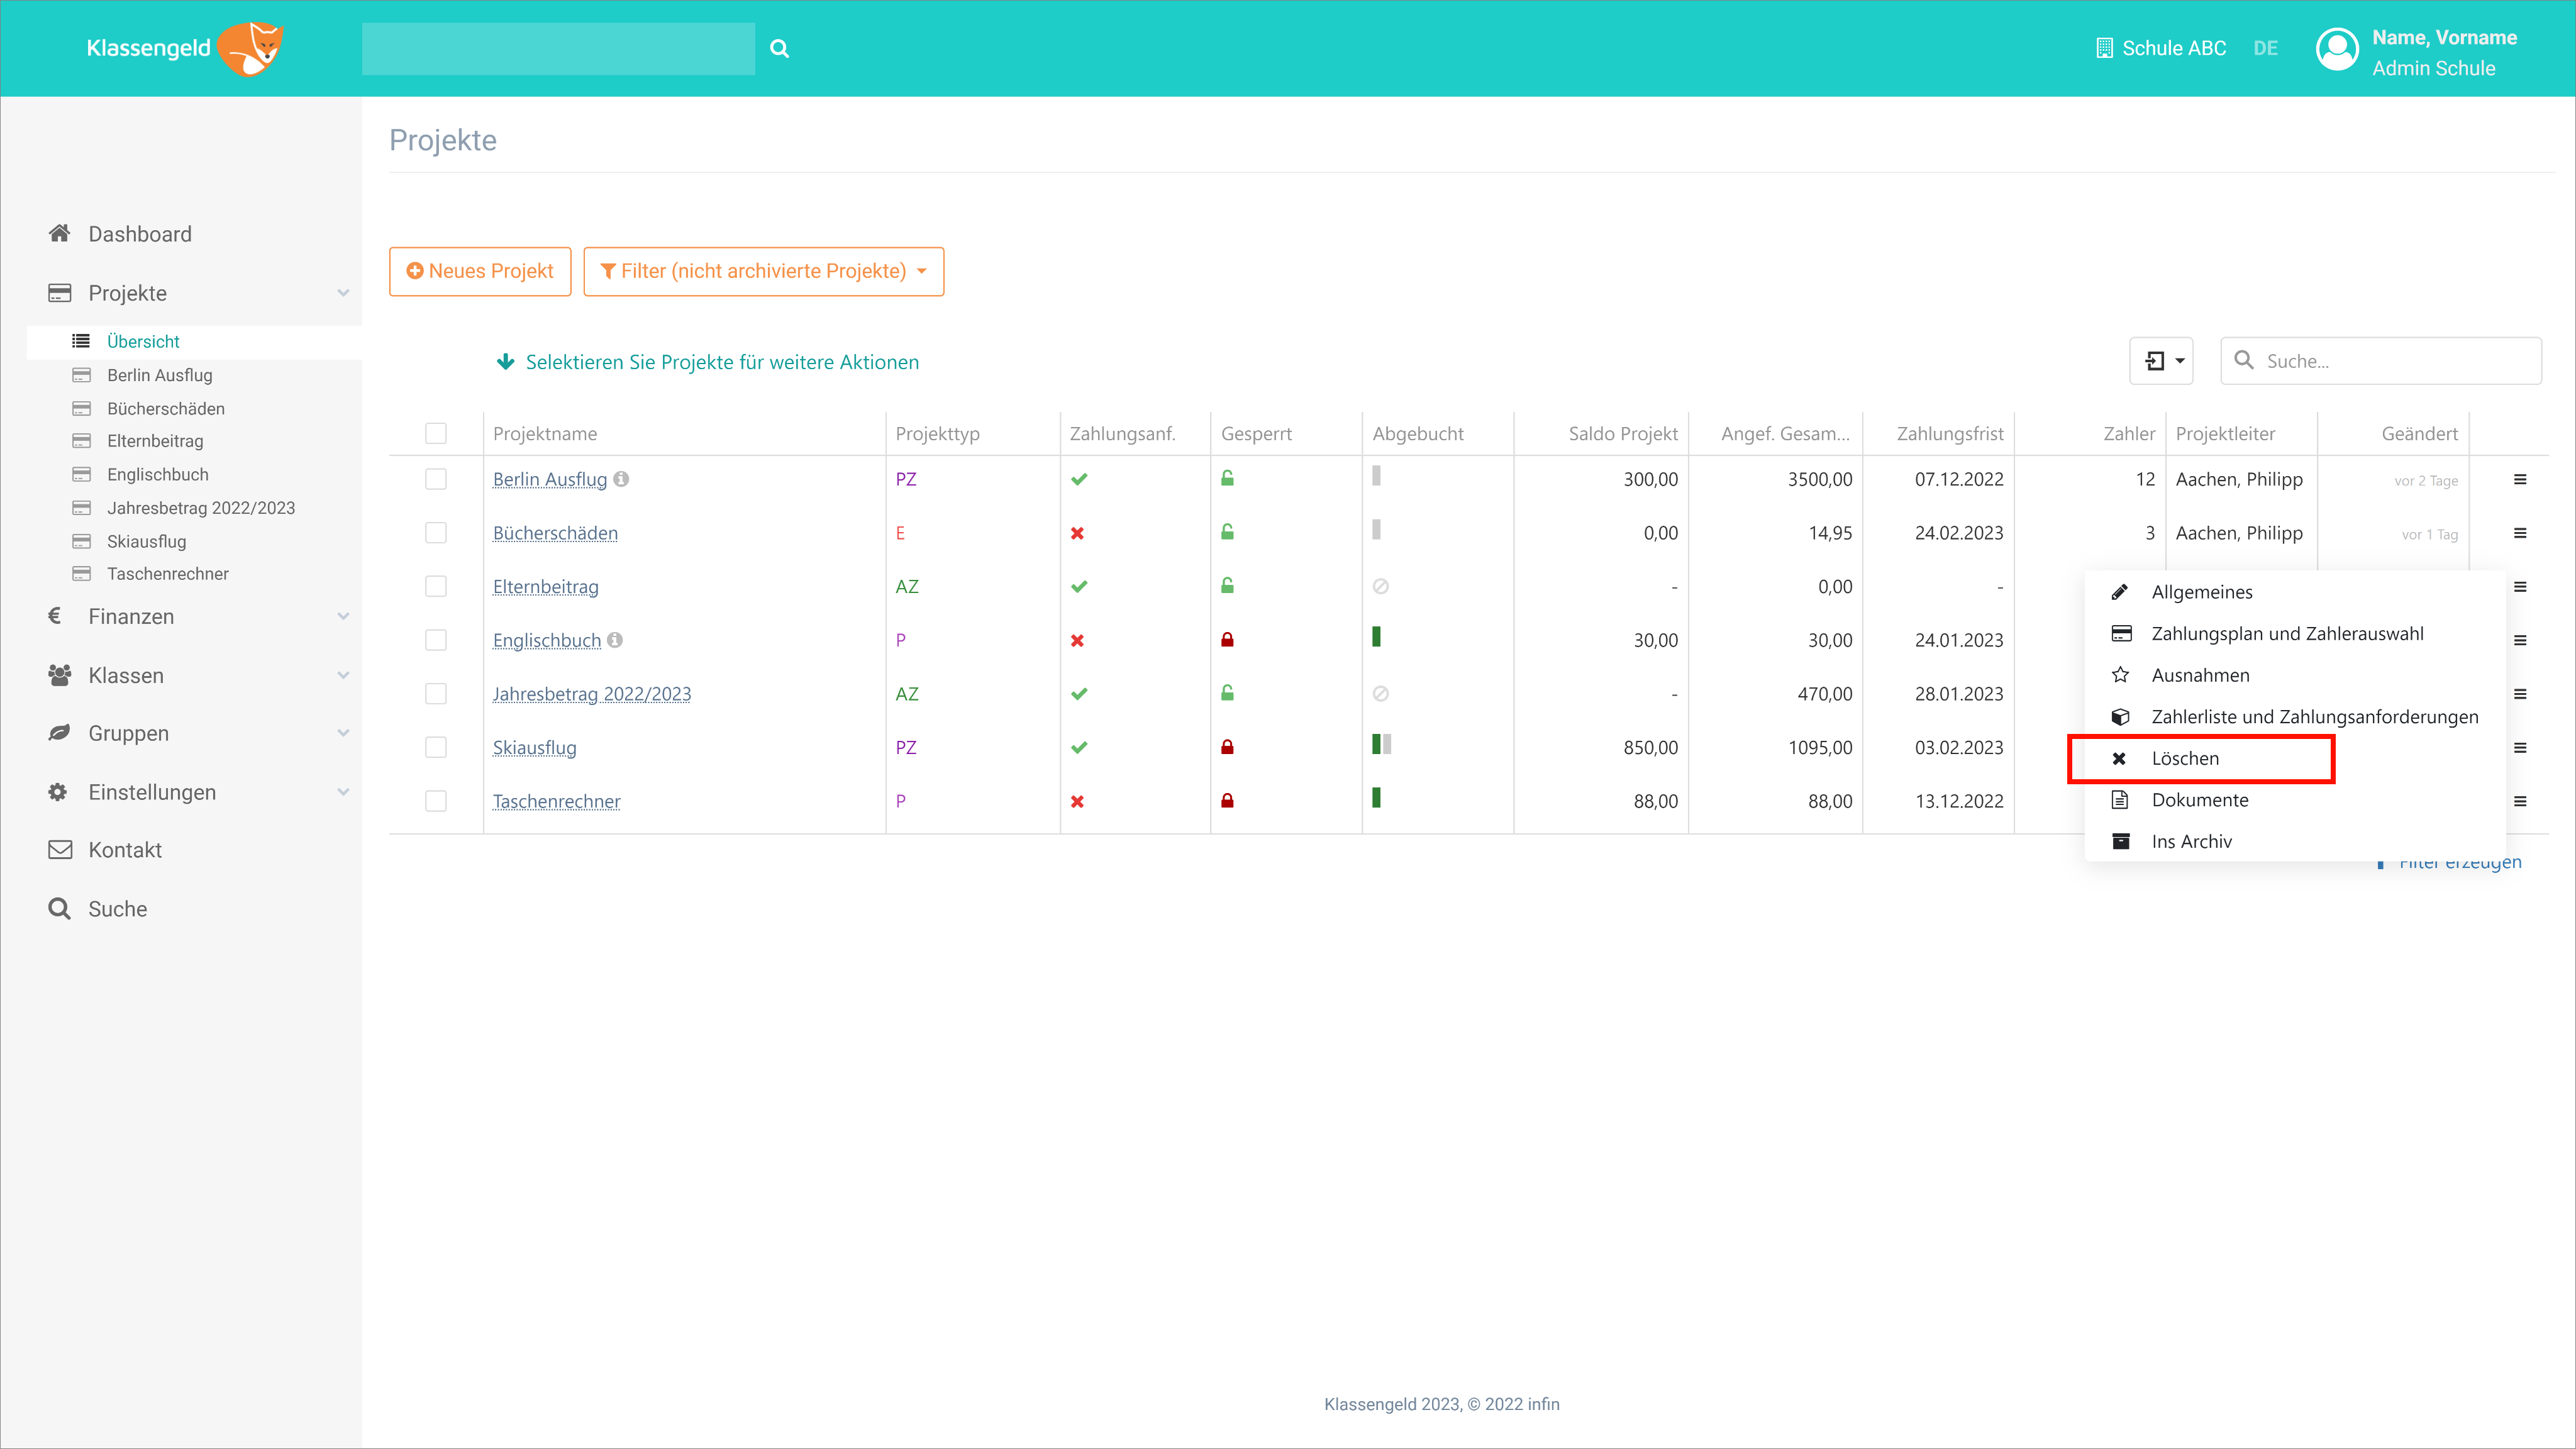Open the Berlin Ausflug project link in table

pos(549,480)
